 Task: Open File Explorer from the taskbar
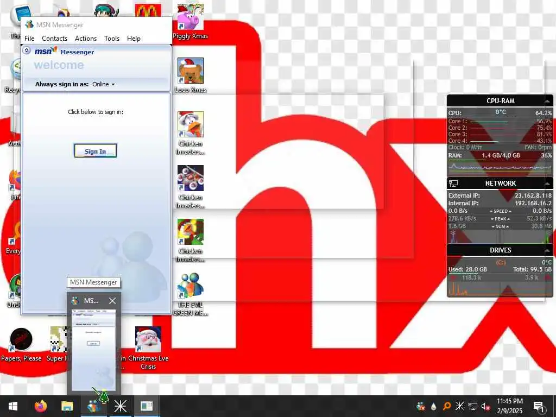67,406
